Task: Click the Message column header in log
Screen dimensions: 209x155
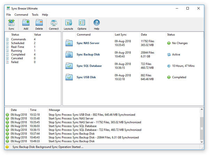Action: point(54,110)
